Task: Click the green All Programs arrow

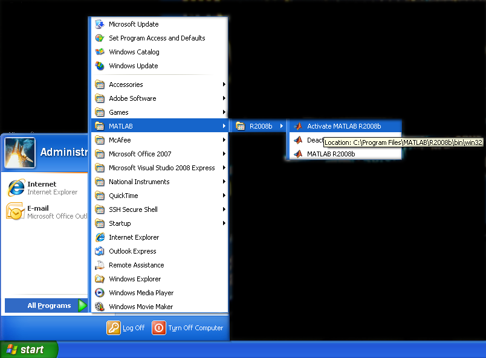Action: pos(82,305)
